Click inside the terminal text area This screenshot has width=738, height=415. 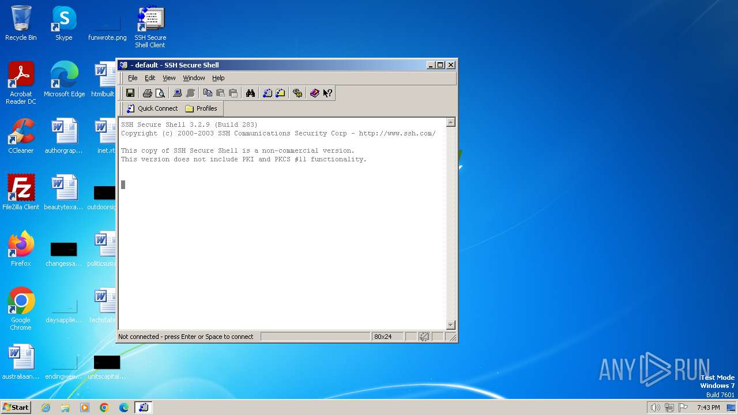282,224
